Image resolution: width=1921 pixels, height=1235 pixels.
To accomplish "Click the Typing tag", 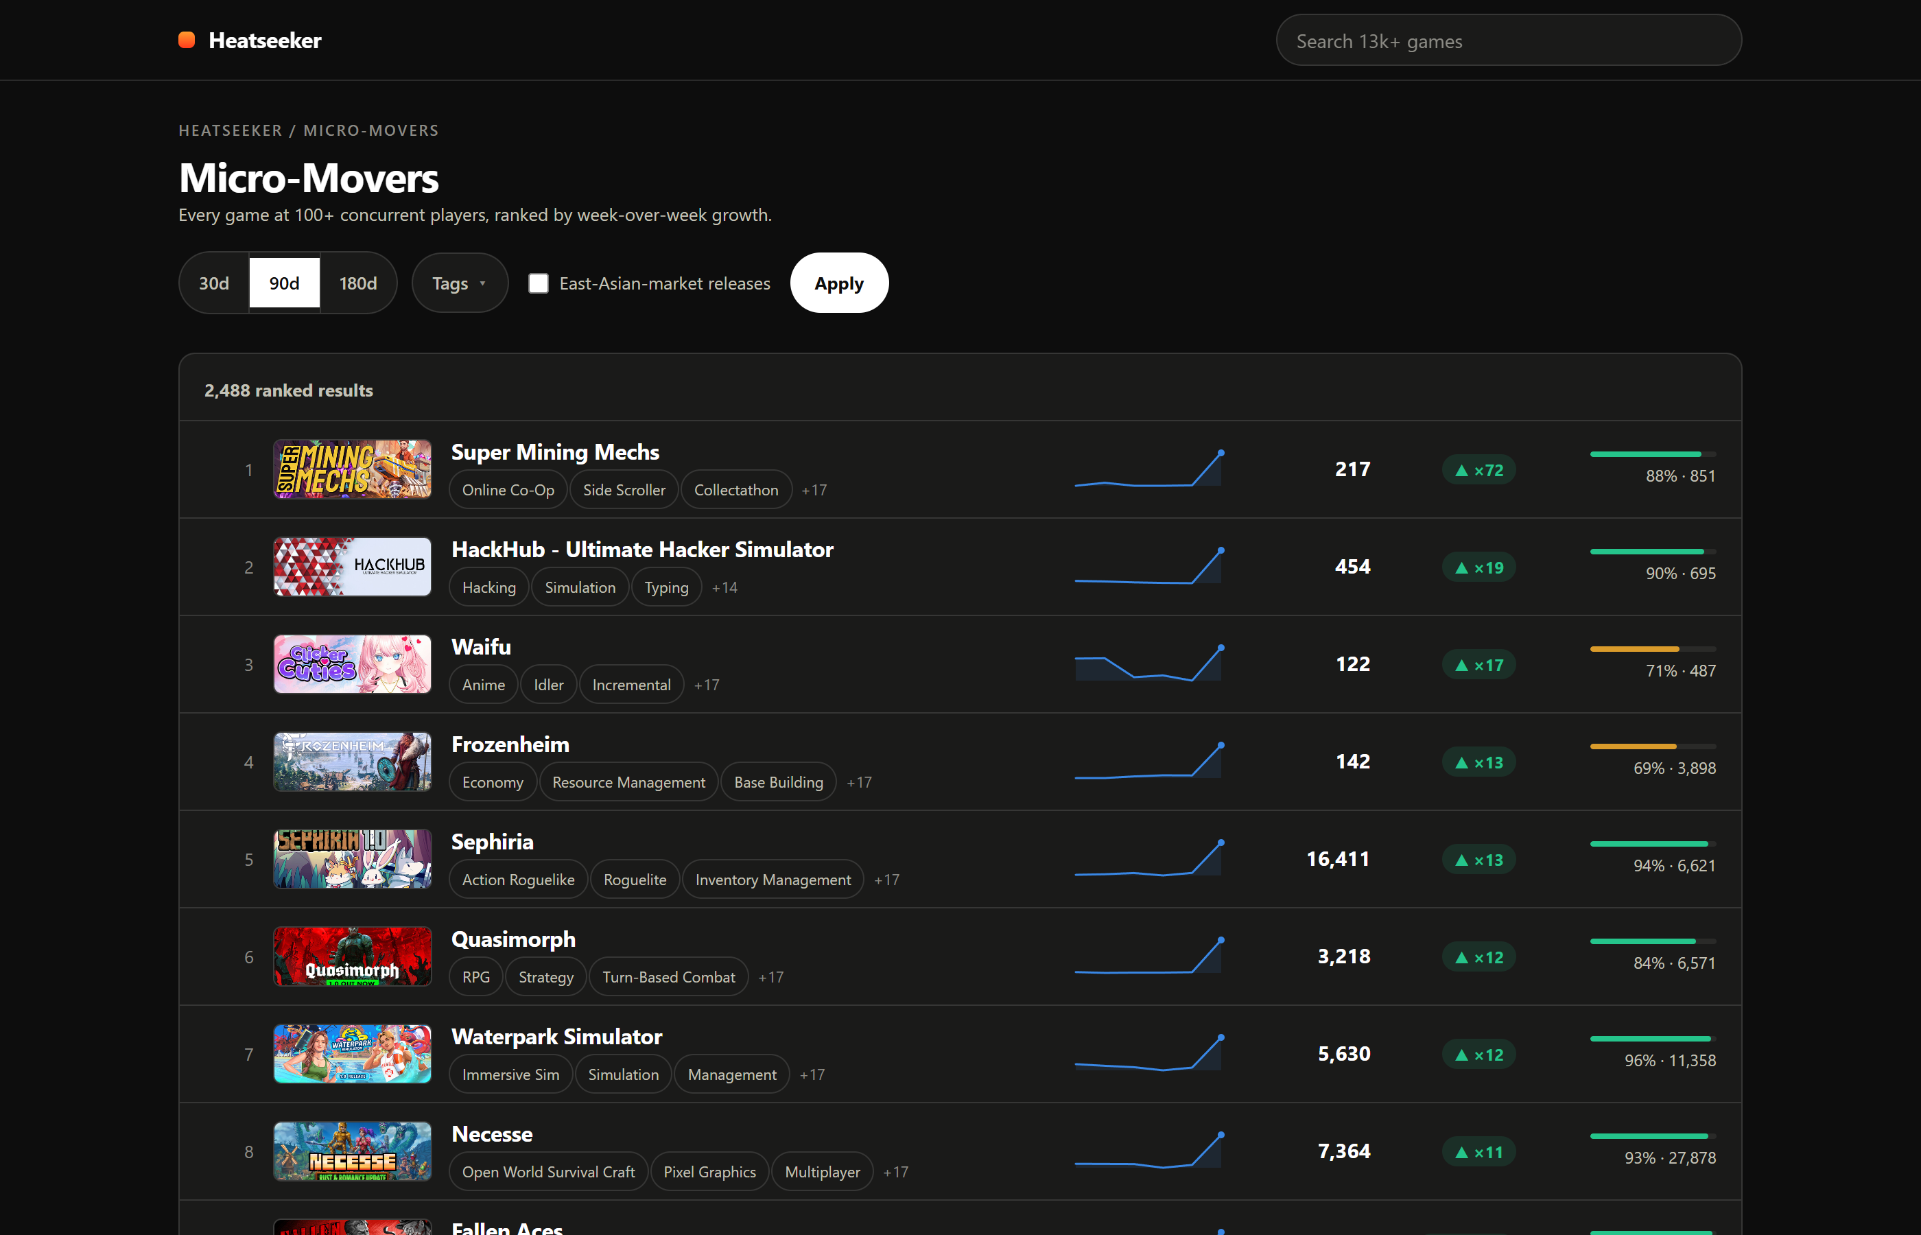I will pos(666,588).
